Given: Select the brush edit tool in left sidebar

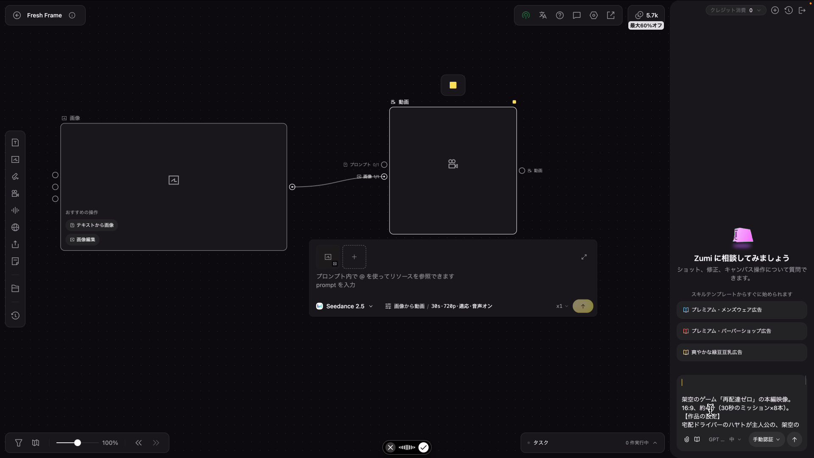Looking at the screenshot, I should [x=15, y=176].
